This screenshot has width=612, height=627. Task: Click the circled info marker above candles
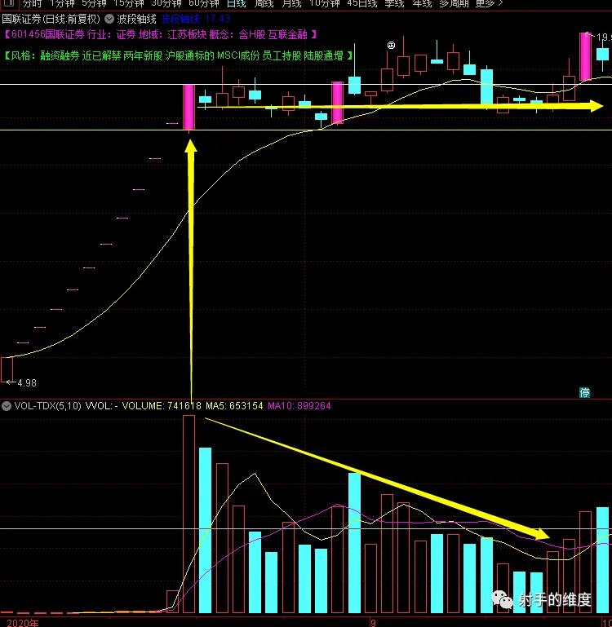click(x=392, y=45)
